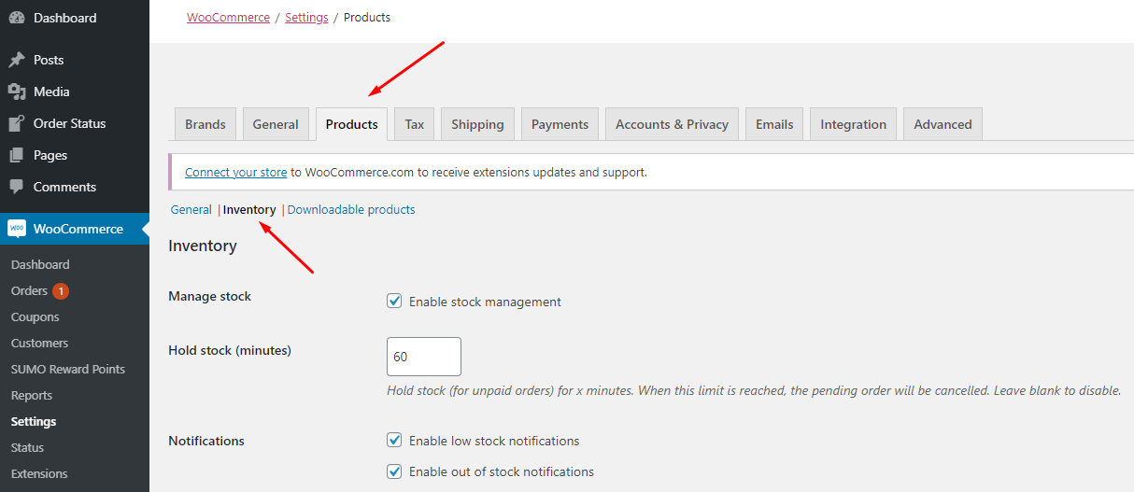Open the Reports submenu item

pos(32,396)
